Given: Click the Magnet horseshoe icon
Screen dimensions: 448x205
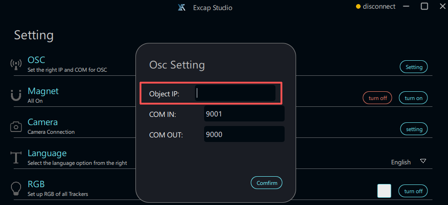Looking at the screenshot, I should pyautogui.click(x=16, y=95).
